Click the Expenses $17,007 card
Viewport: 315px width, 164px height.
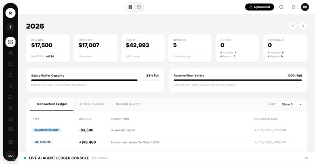[95, 48]
